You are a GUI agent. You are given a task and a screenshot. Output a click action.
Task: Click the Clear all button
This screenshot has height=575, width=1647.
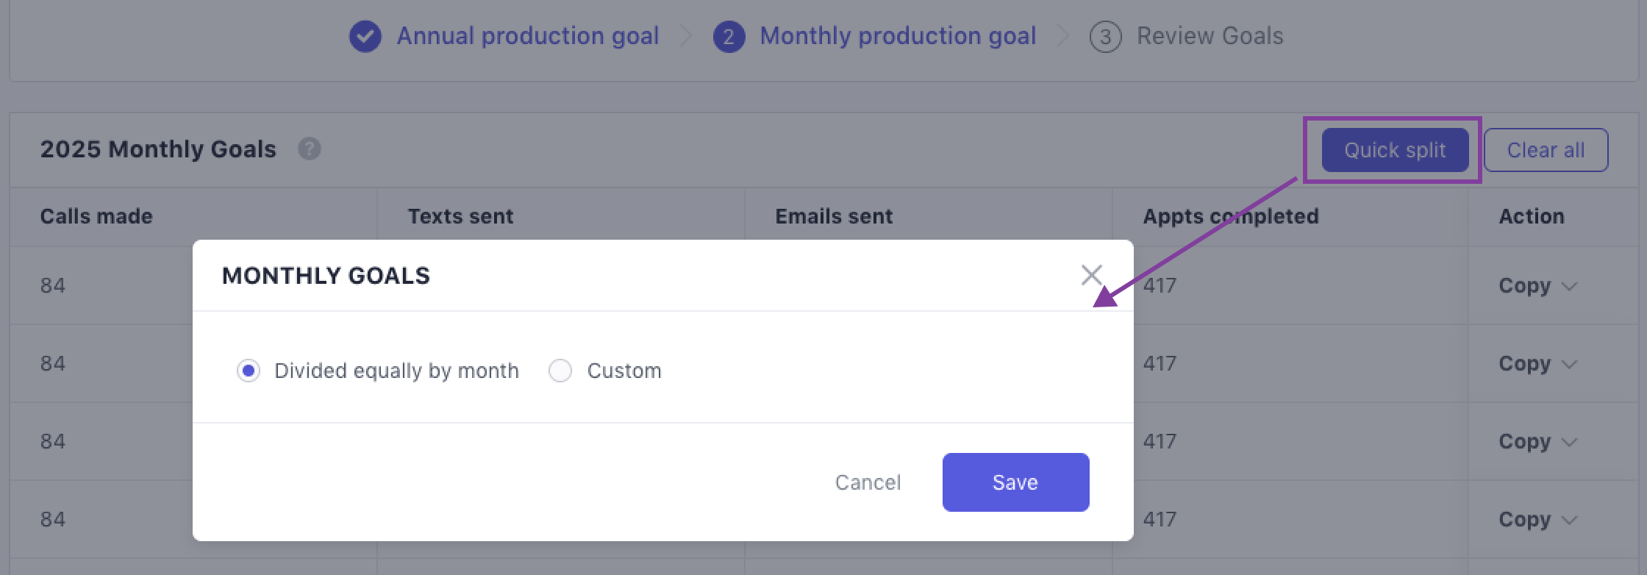point(1546,150)
